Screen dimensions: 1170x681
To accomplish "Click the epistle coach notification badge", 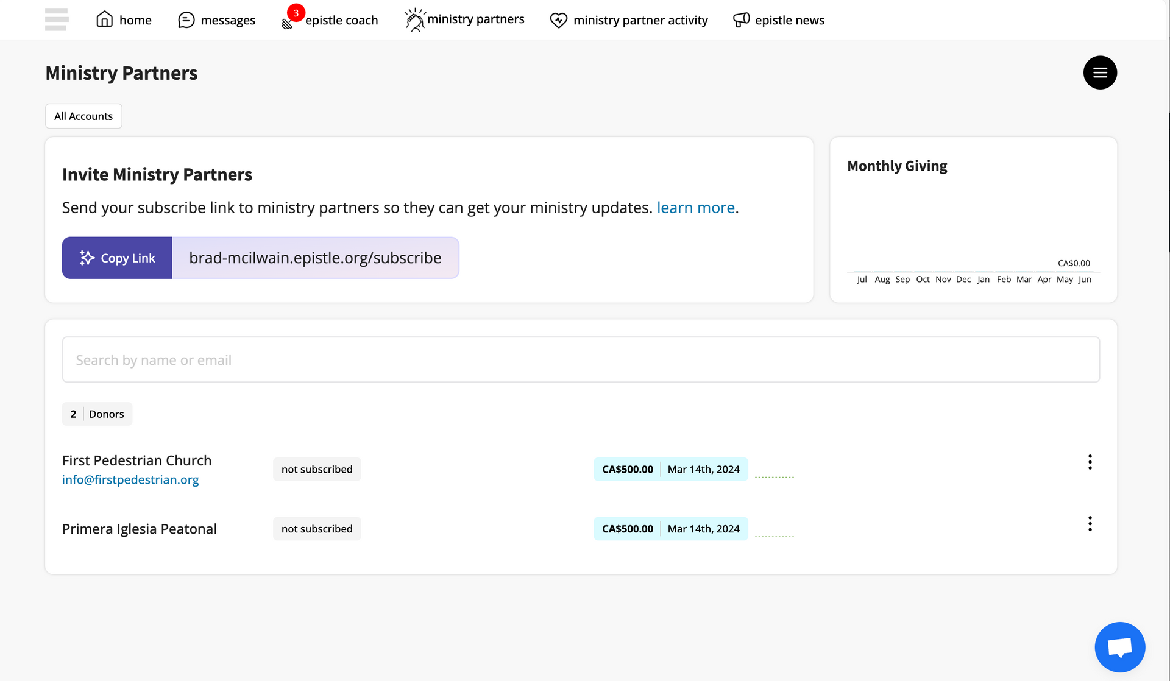I will [x=296, y=13].
